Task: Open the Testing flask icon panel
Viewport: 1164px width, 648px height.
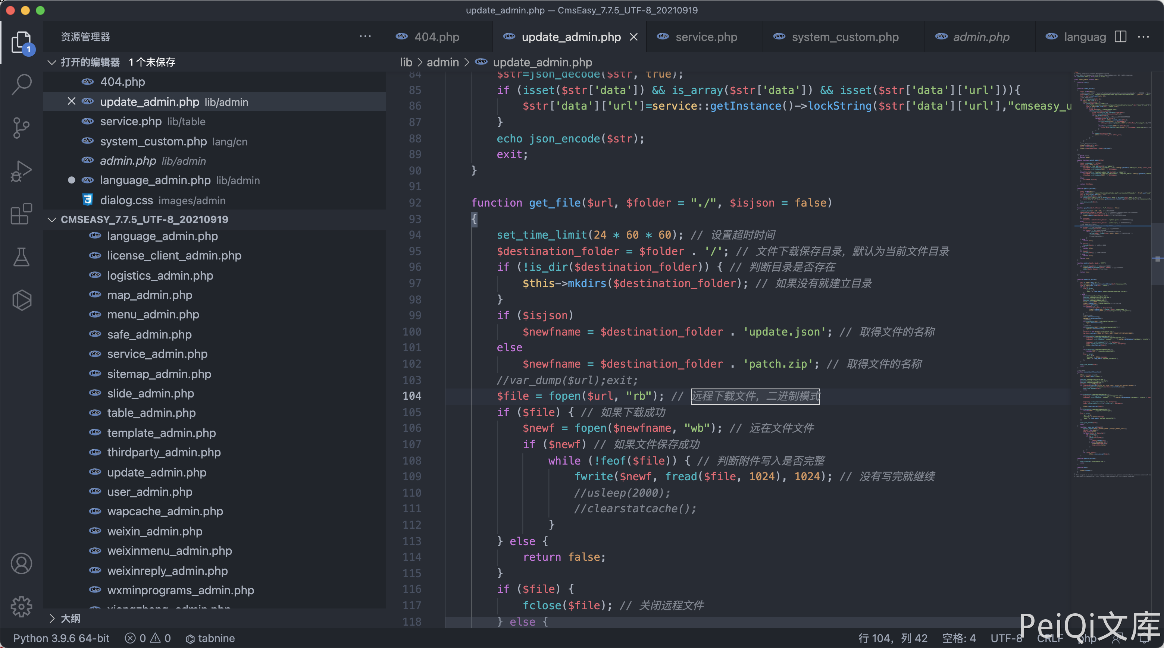Action: [21, 257]
